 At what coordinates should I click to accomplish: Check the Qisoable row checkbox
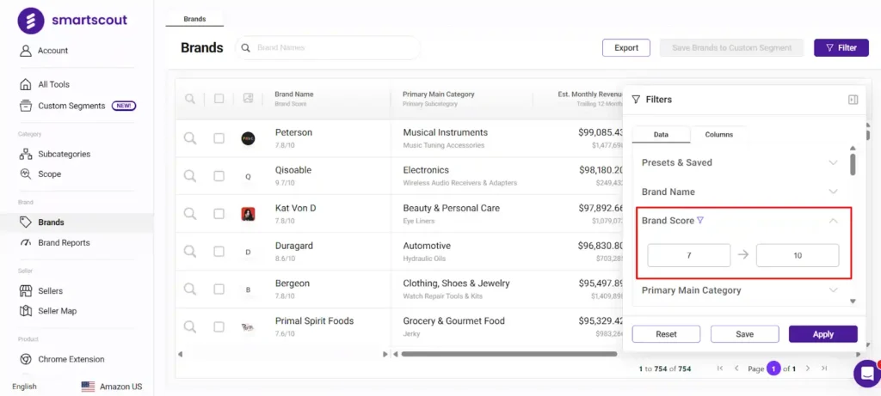coord(219,176)
